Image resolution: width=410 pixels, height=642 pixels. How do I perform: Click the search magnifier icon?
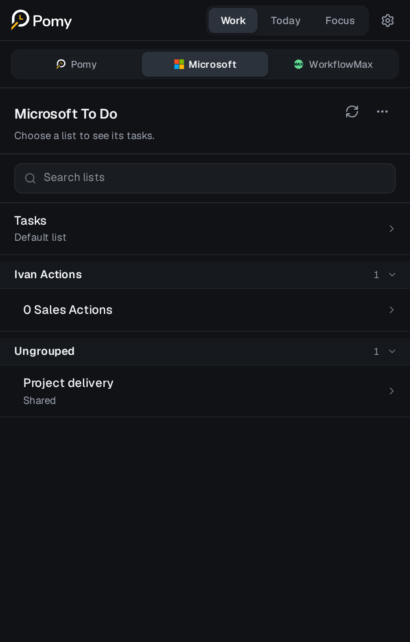(30, 178)
